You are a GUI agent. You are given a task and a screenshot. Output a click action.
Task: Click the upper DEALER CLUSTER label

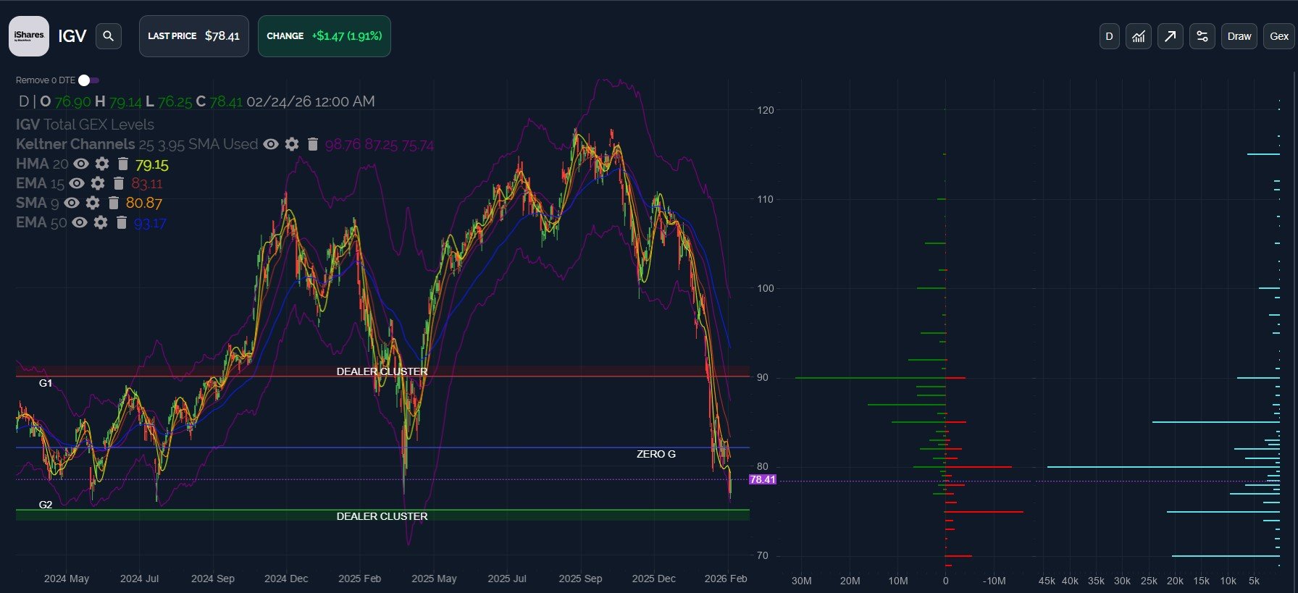point(382,371)
